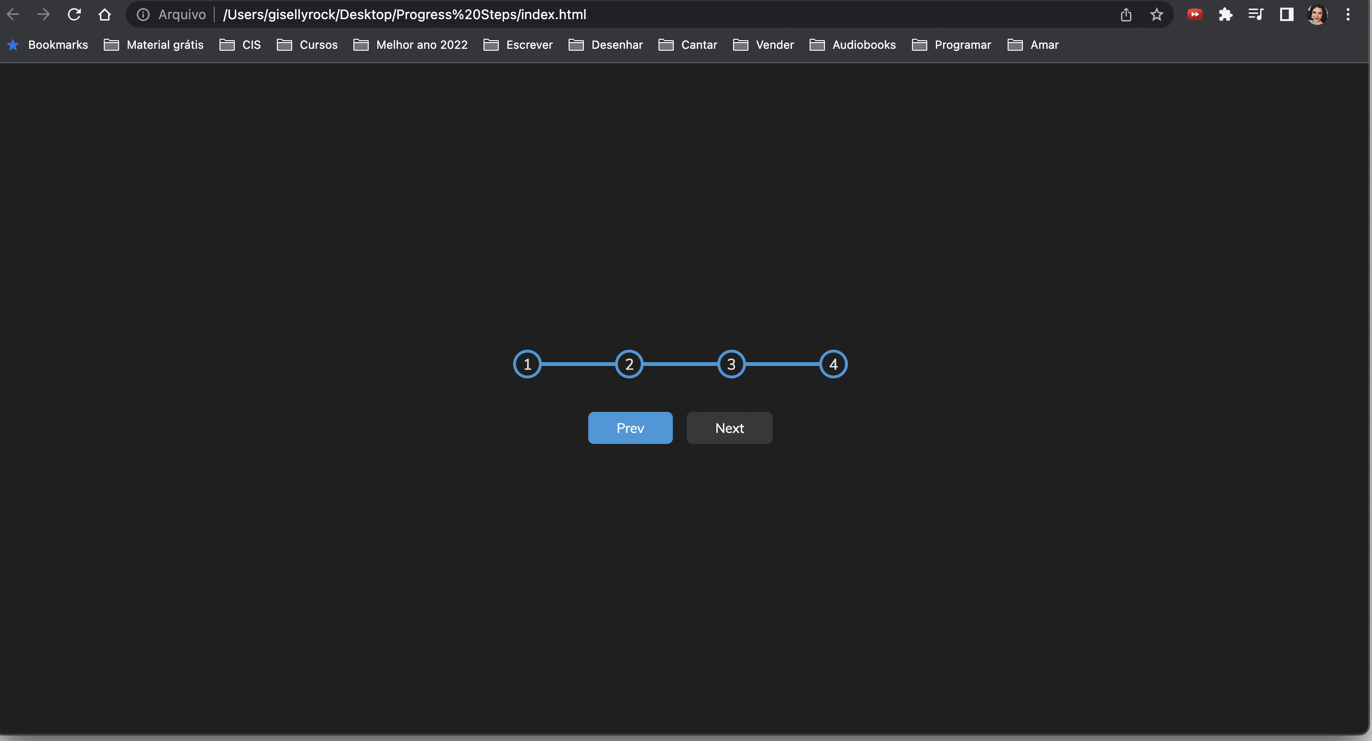Open the YouTube extension
Image resolution: width=1372 pixels, height=741 pixels.
point(1195,14)
